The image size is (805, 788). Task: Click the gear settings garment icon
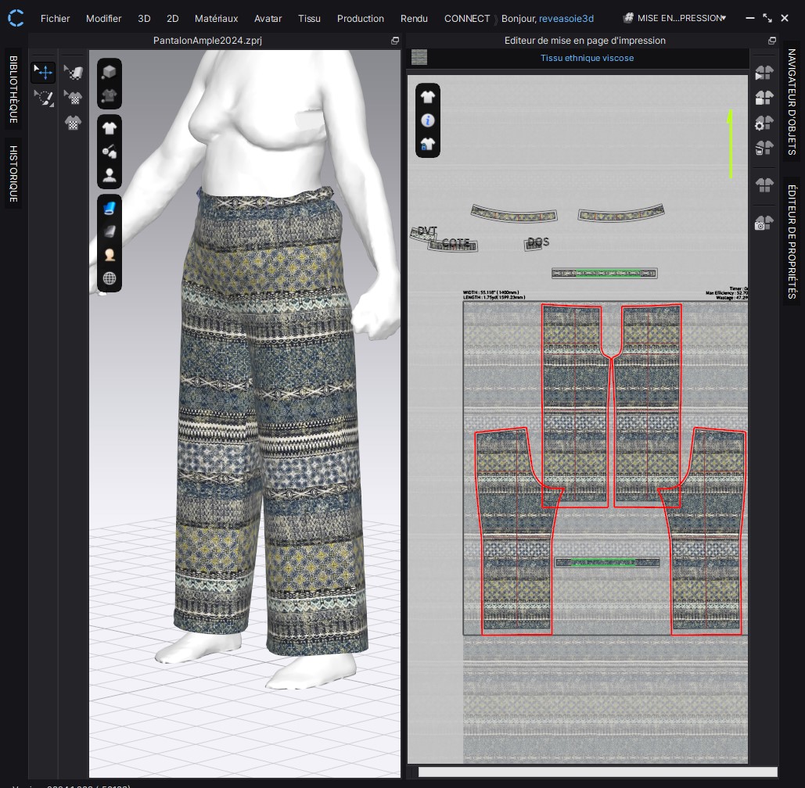(764, 124)
